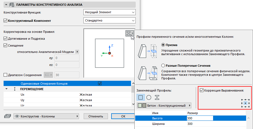
Task: Open the Конструктивная Функция dropdown
Action: pos(109,12)
